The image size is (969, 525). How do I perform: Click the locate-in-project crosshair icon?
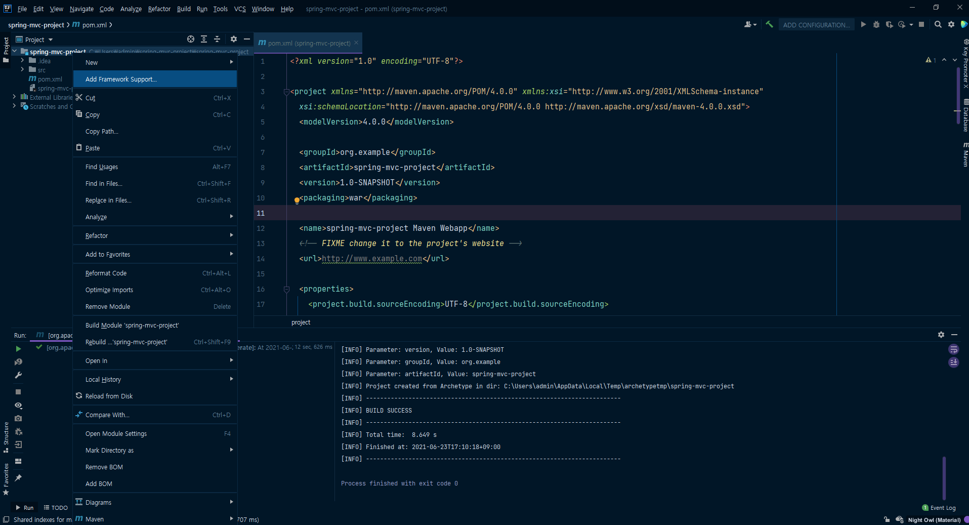point(191,39)
